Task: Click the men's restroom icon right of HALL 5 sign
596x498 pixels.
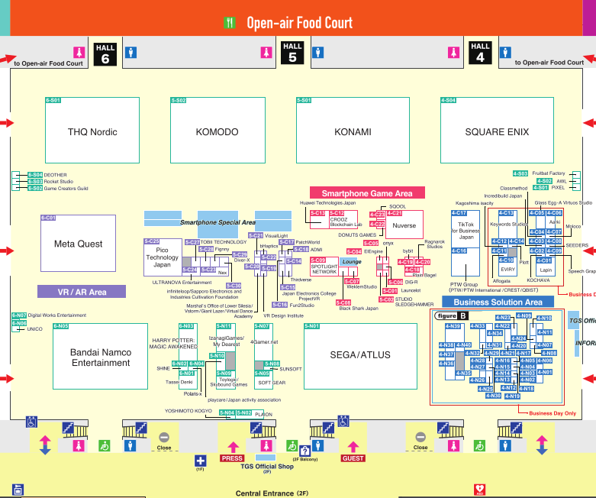Action: (x=317, y=52)
